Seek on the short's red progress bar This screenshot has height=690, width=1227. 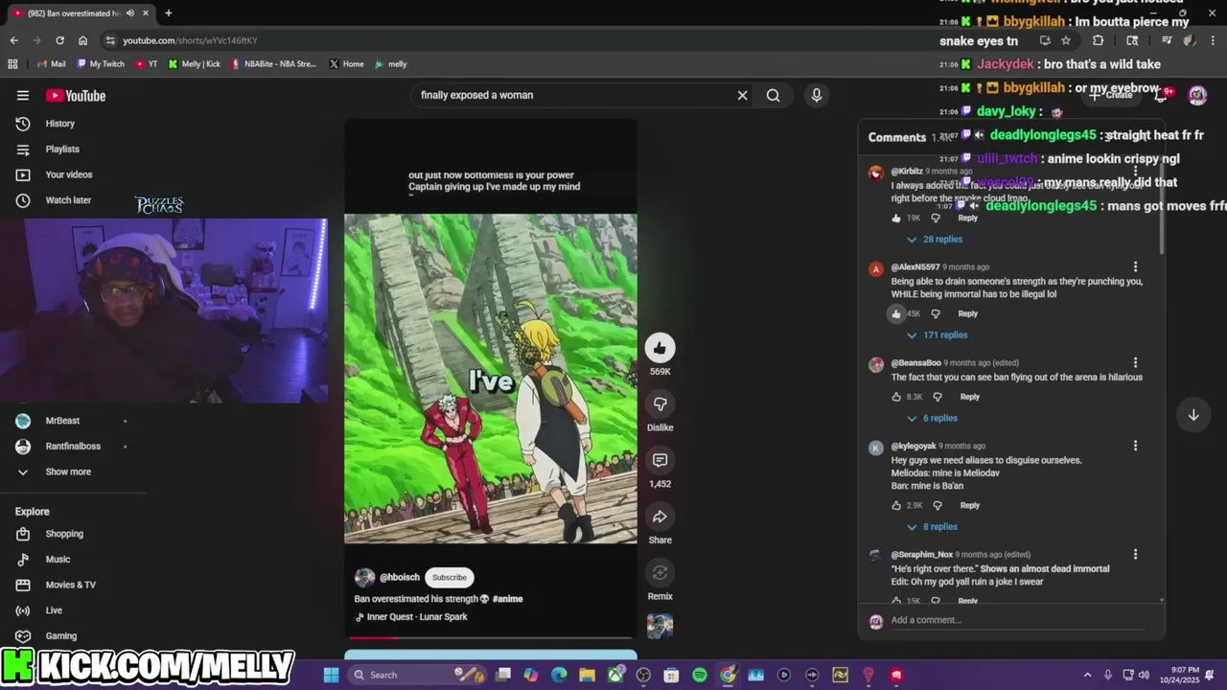(x=491, y=637)
